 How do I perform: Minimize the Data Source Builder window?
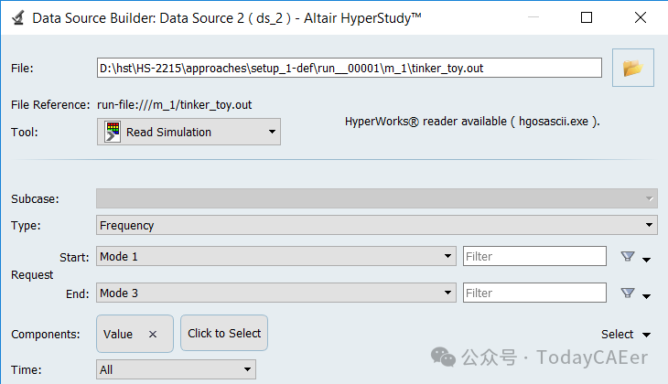point(533,17)
